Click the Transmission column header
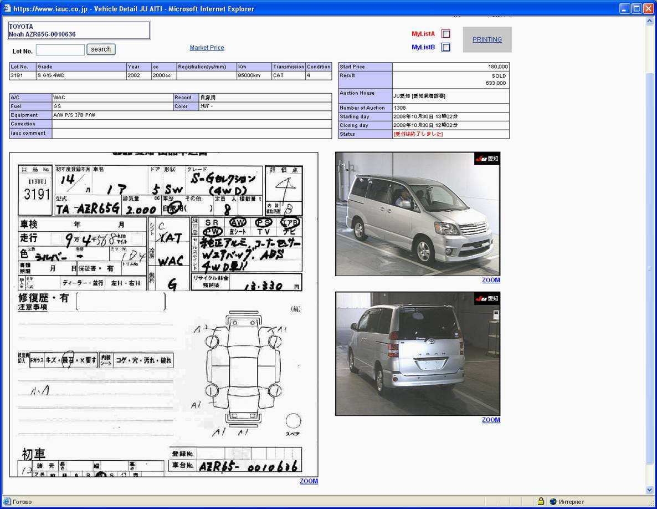The image size is (657, 509). click(x=289, y=67)
